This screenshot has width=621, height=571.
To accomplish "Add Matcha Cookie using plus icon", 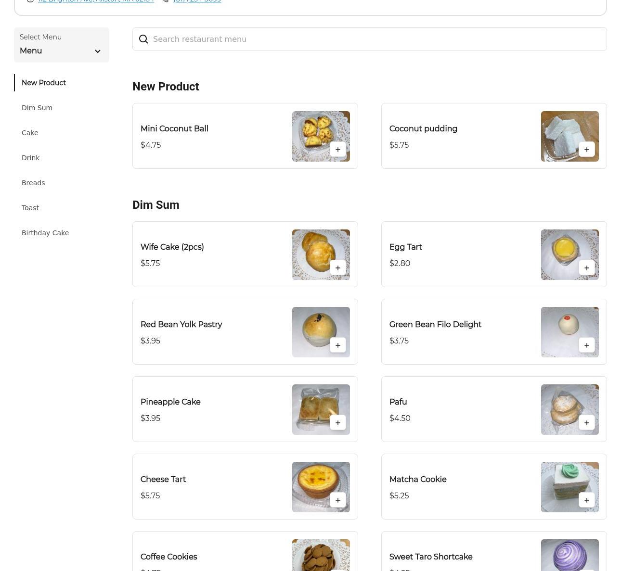I will (586, 500).
